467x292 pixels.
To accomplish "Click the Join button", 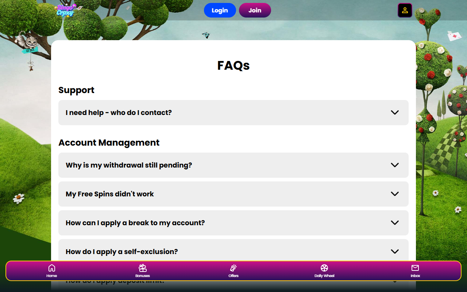I will 255,10.
